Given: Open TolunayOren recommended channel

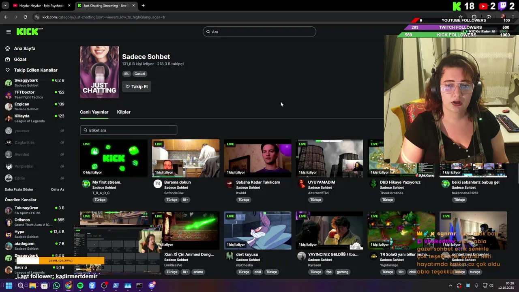Looking at the screenshot, I should click(x=34, y=210).
